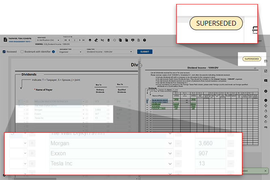The height and width of the screenshot is (180, 270).
Task: Click the taxpayer document icon next to TAXPAYER, TOM
Action: pyautogui.click(x=5, y=40)
